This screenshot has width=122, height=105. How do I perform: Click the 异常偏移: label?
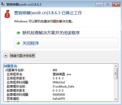[x=14, y=99]
